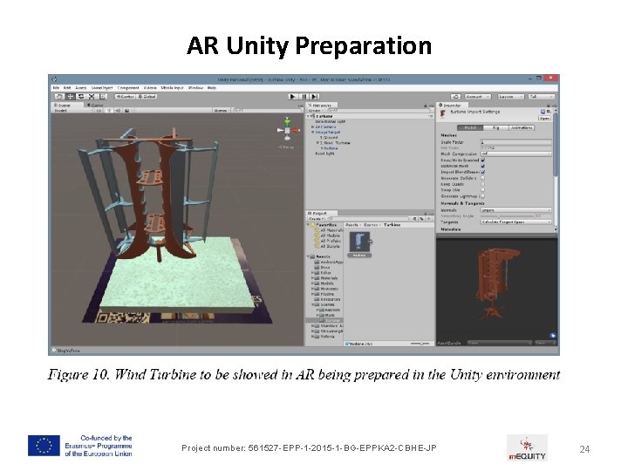Click Project search by type icon
Image resolution: width=628 pixels, height=471 pixels.
pyautogui.click(x=415, y=219)
